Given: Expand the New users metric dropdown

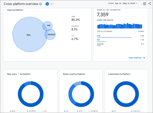Looking at the screenshot, I should coord(18,74).
